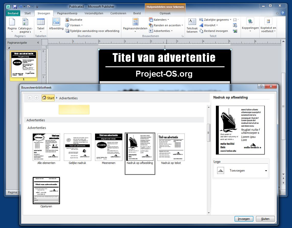Viewport: 292px width, 228px height.
Task: Switch to the Start ribbon tab
Action: pyautogui.click(x=28, y=13)
